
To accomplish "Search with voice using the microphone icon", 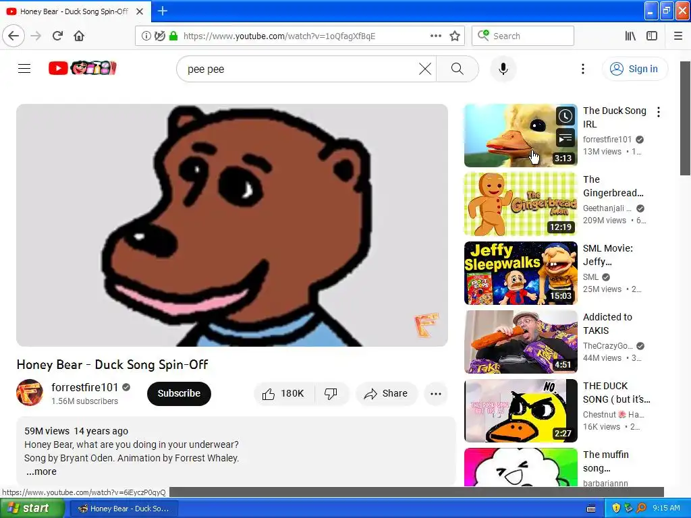I will tap(503, 69).
